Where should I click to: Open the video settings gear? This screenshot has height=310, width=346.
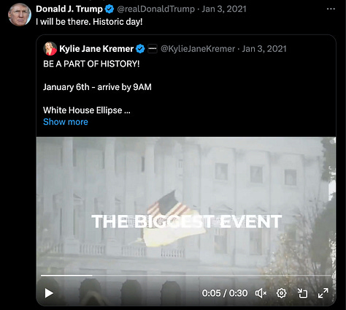pos(281,293)
